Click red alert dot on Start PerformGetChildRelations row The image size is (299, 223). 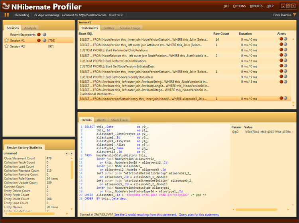click(281, 49)
